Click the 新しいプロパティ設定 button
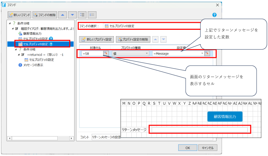The image size is (268, 156). pos(96,39)
